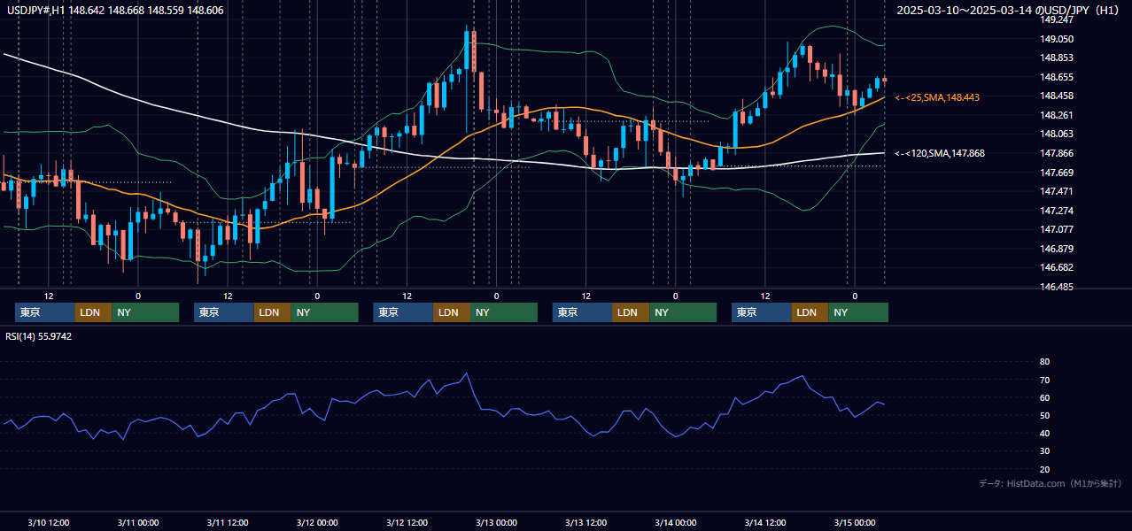Click the 3/10 12:00 time axis label
The width and height of the screenshot is (1132, 531).
coord(49,522)
